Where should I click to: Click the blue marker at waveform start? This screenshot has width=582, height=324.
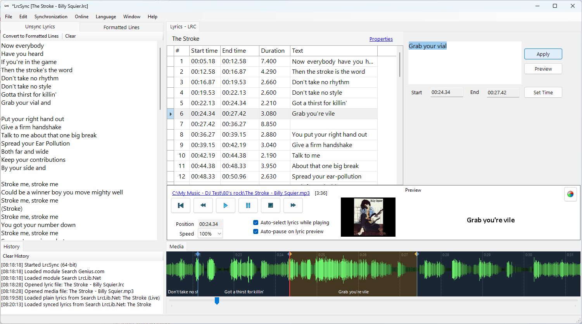198,254
